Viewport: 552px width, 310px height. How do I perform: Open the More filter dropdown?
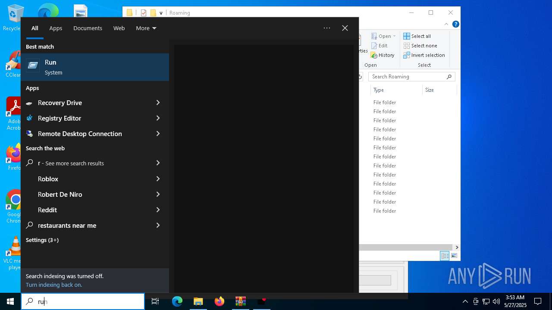(146, 28)
